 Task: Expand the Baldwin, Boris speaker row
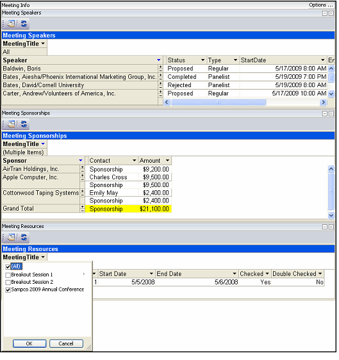(x=161, y=67)
